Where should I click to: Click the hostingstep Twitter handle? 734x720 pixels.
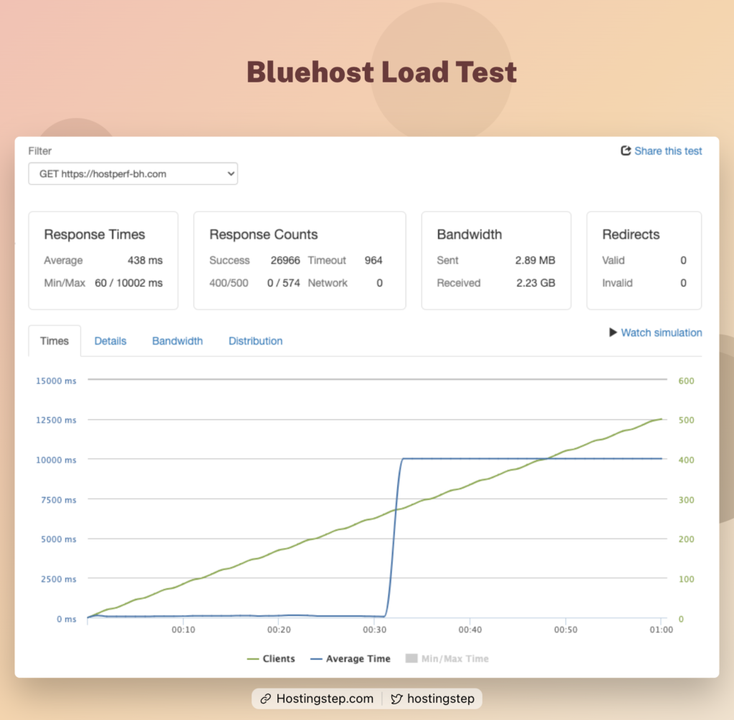(x=441, y=699)
